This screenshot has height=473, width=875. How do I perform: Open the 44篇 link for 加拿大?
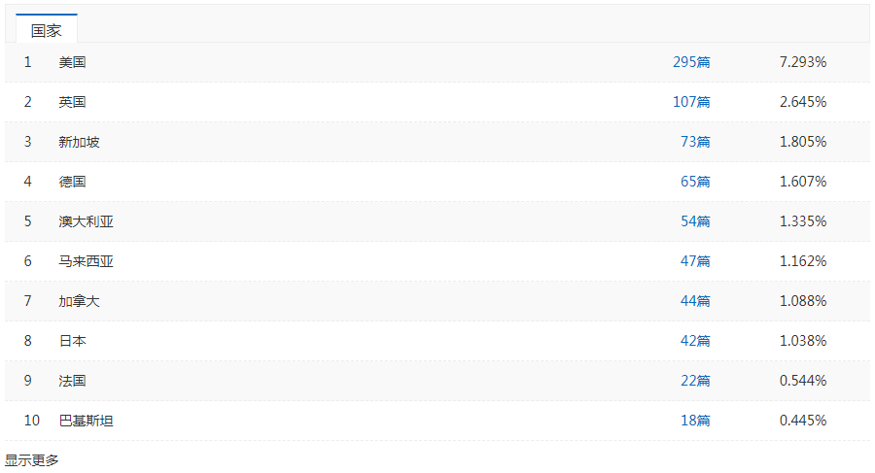tap(695, 301)
